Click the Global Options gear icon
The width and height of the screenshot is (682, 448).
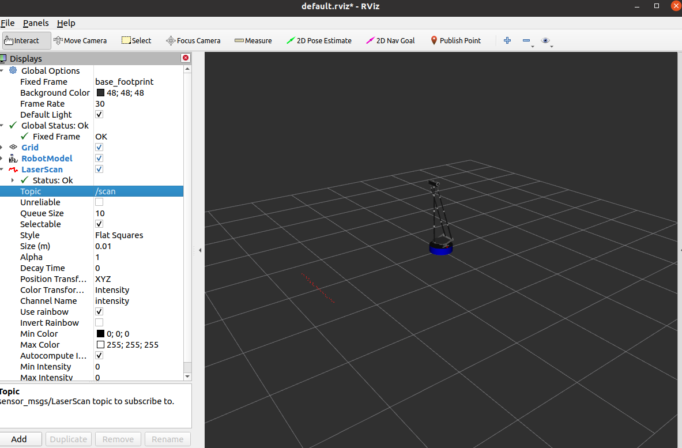(x=13, y=70)
